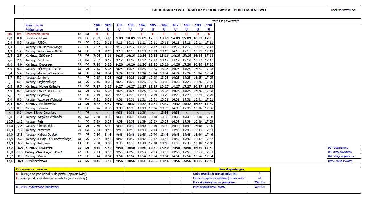Select course number 187
The height and width of the screenshot is (197, 365).
[176, 25]
